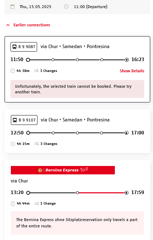Image resolution: width=153 pixels, height=240 pixels.
Task: Select the 12:50 departure radio circle
Action: coord(28,133)
